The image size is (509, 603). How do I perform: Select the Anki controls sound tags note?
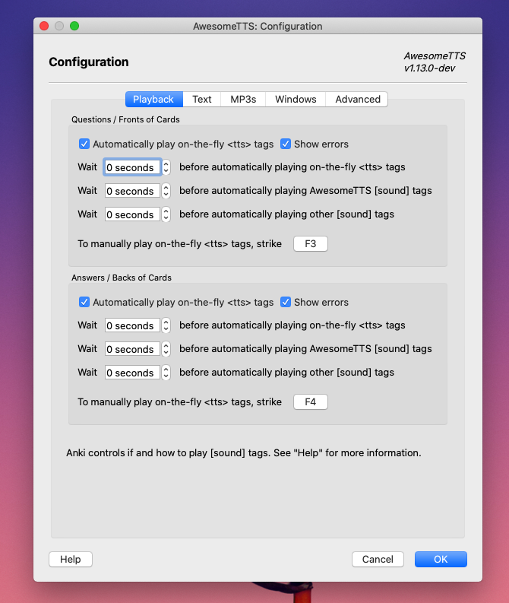coord(244,452)
